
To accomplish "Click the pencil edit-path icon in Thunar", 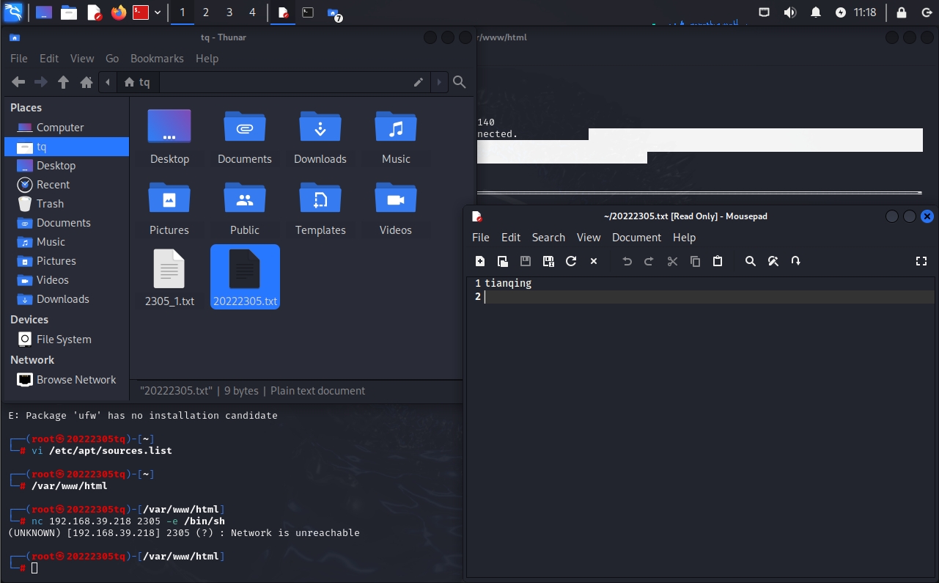I will (x=419, y=82).
